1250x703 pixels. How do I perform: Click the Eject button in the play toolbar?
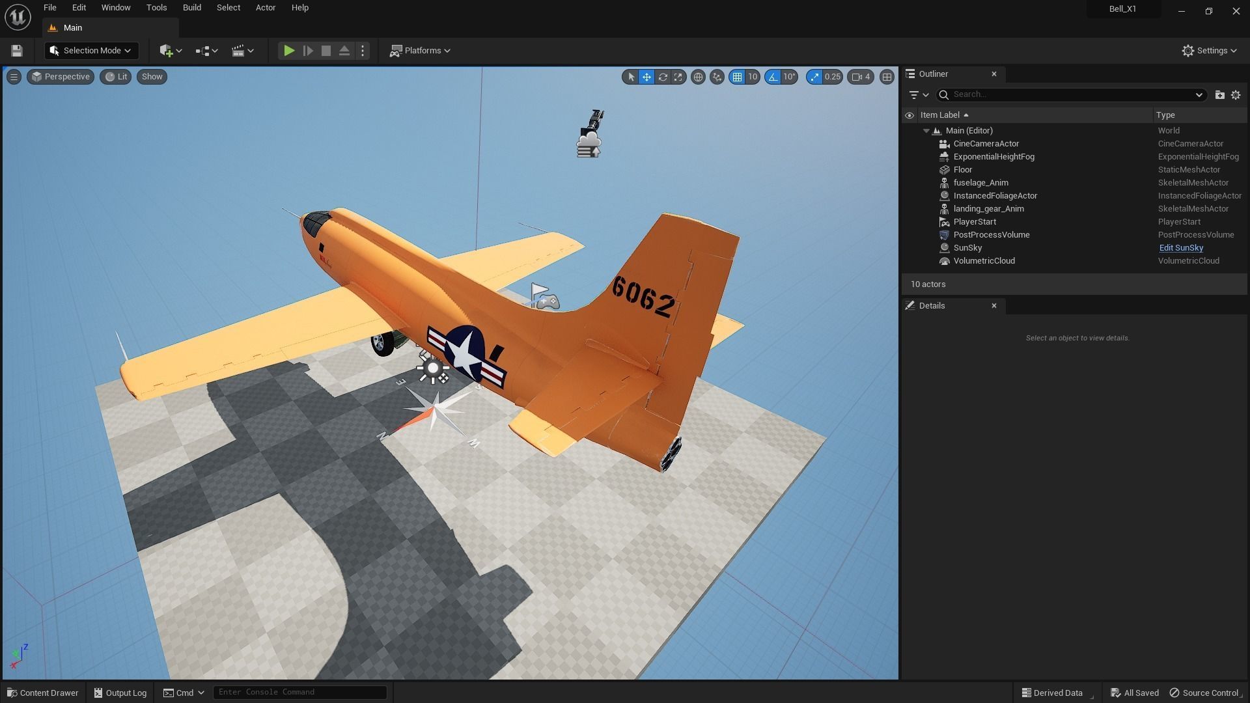(x=344, y=51)
